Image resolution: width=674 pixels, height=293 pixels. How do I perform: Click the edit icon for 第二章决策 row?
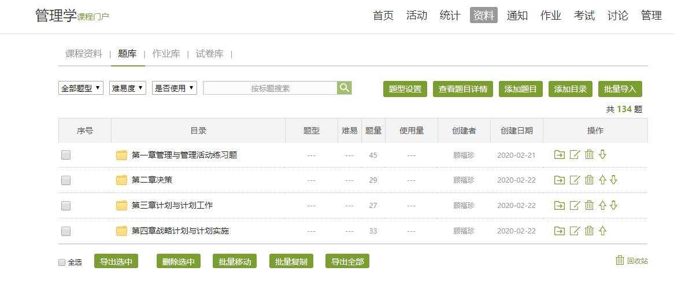[x=575, y=180]
